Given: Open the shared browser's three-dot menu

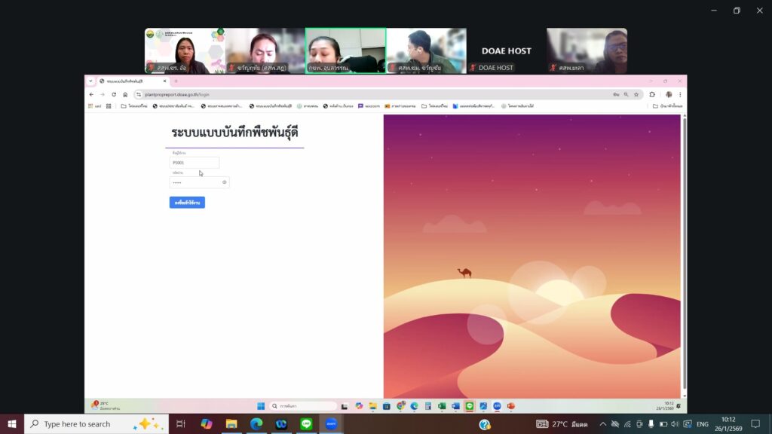Looking at the screenshot, I should pyautogui.click(x=680, y=95).
